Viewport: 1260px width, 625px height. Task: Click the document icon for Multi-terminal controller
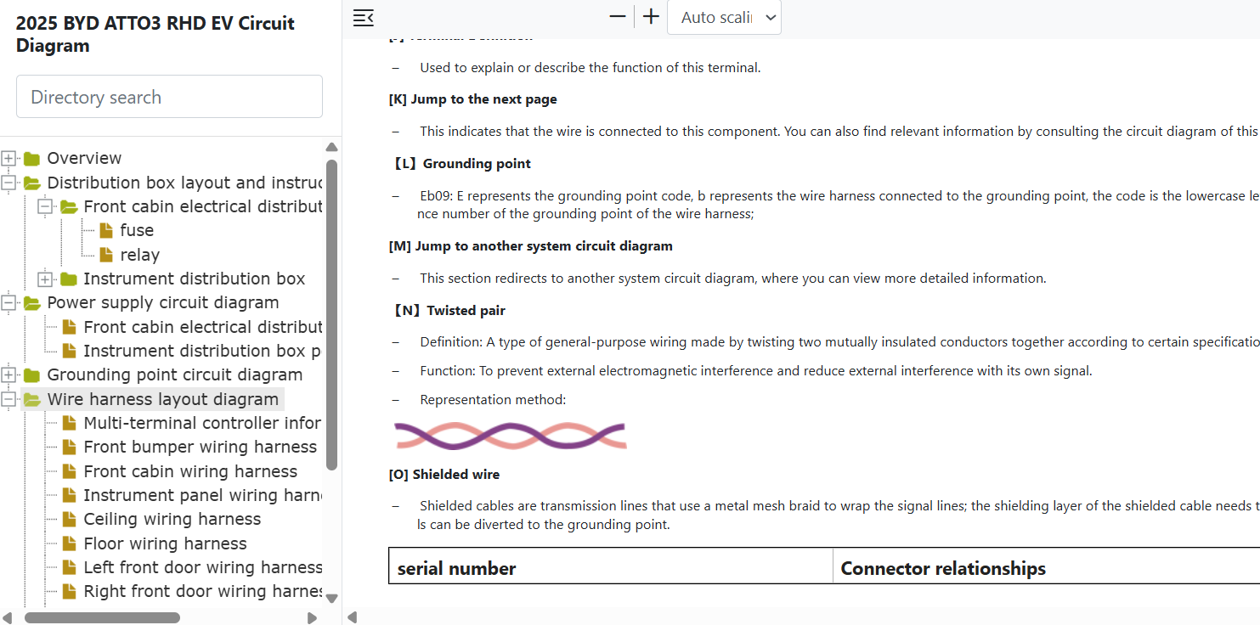point(70,423)
